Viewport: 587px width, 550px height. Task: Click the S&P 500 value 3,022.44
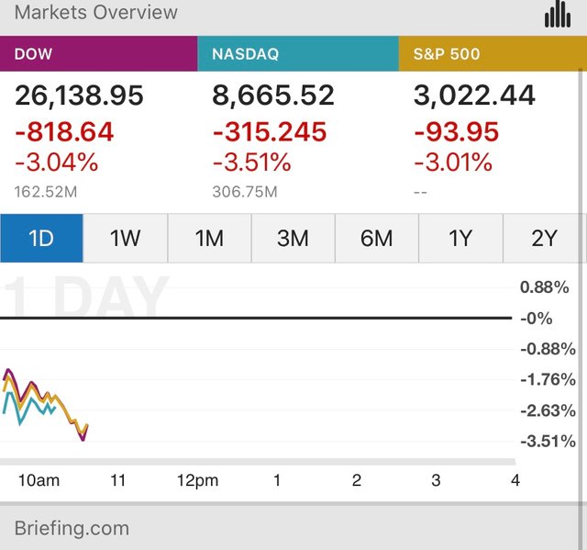pos(474,95)
